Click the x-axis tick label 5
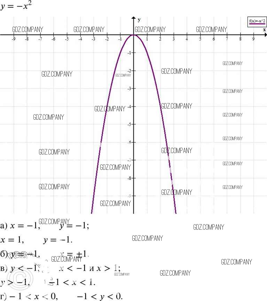 (200, 39)
